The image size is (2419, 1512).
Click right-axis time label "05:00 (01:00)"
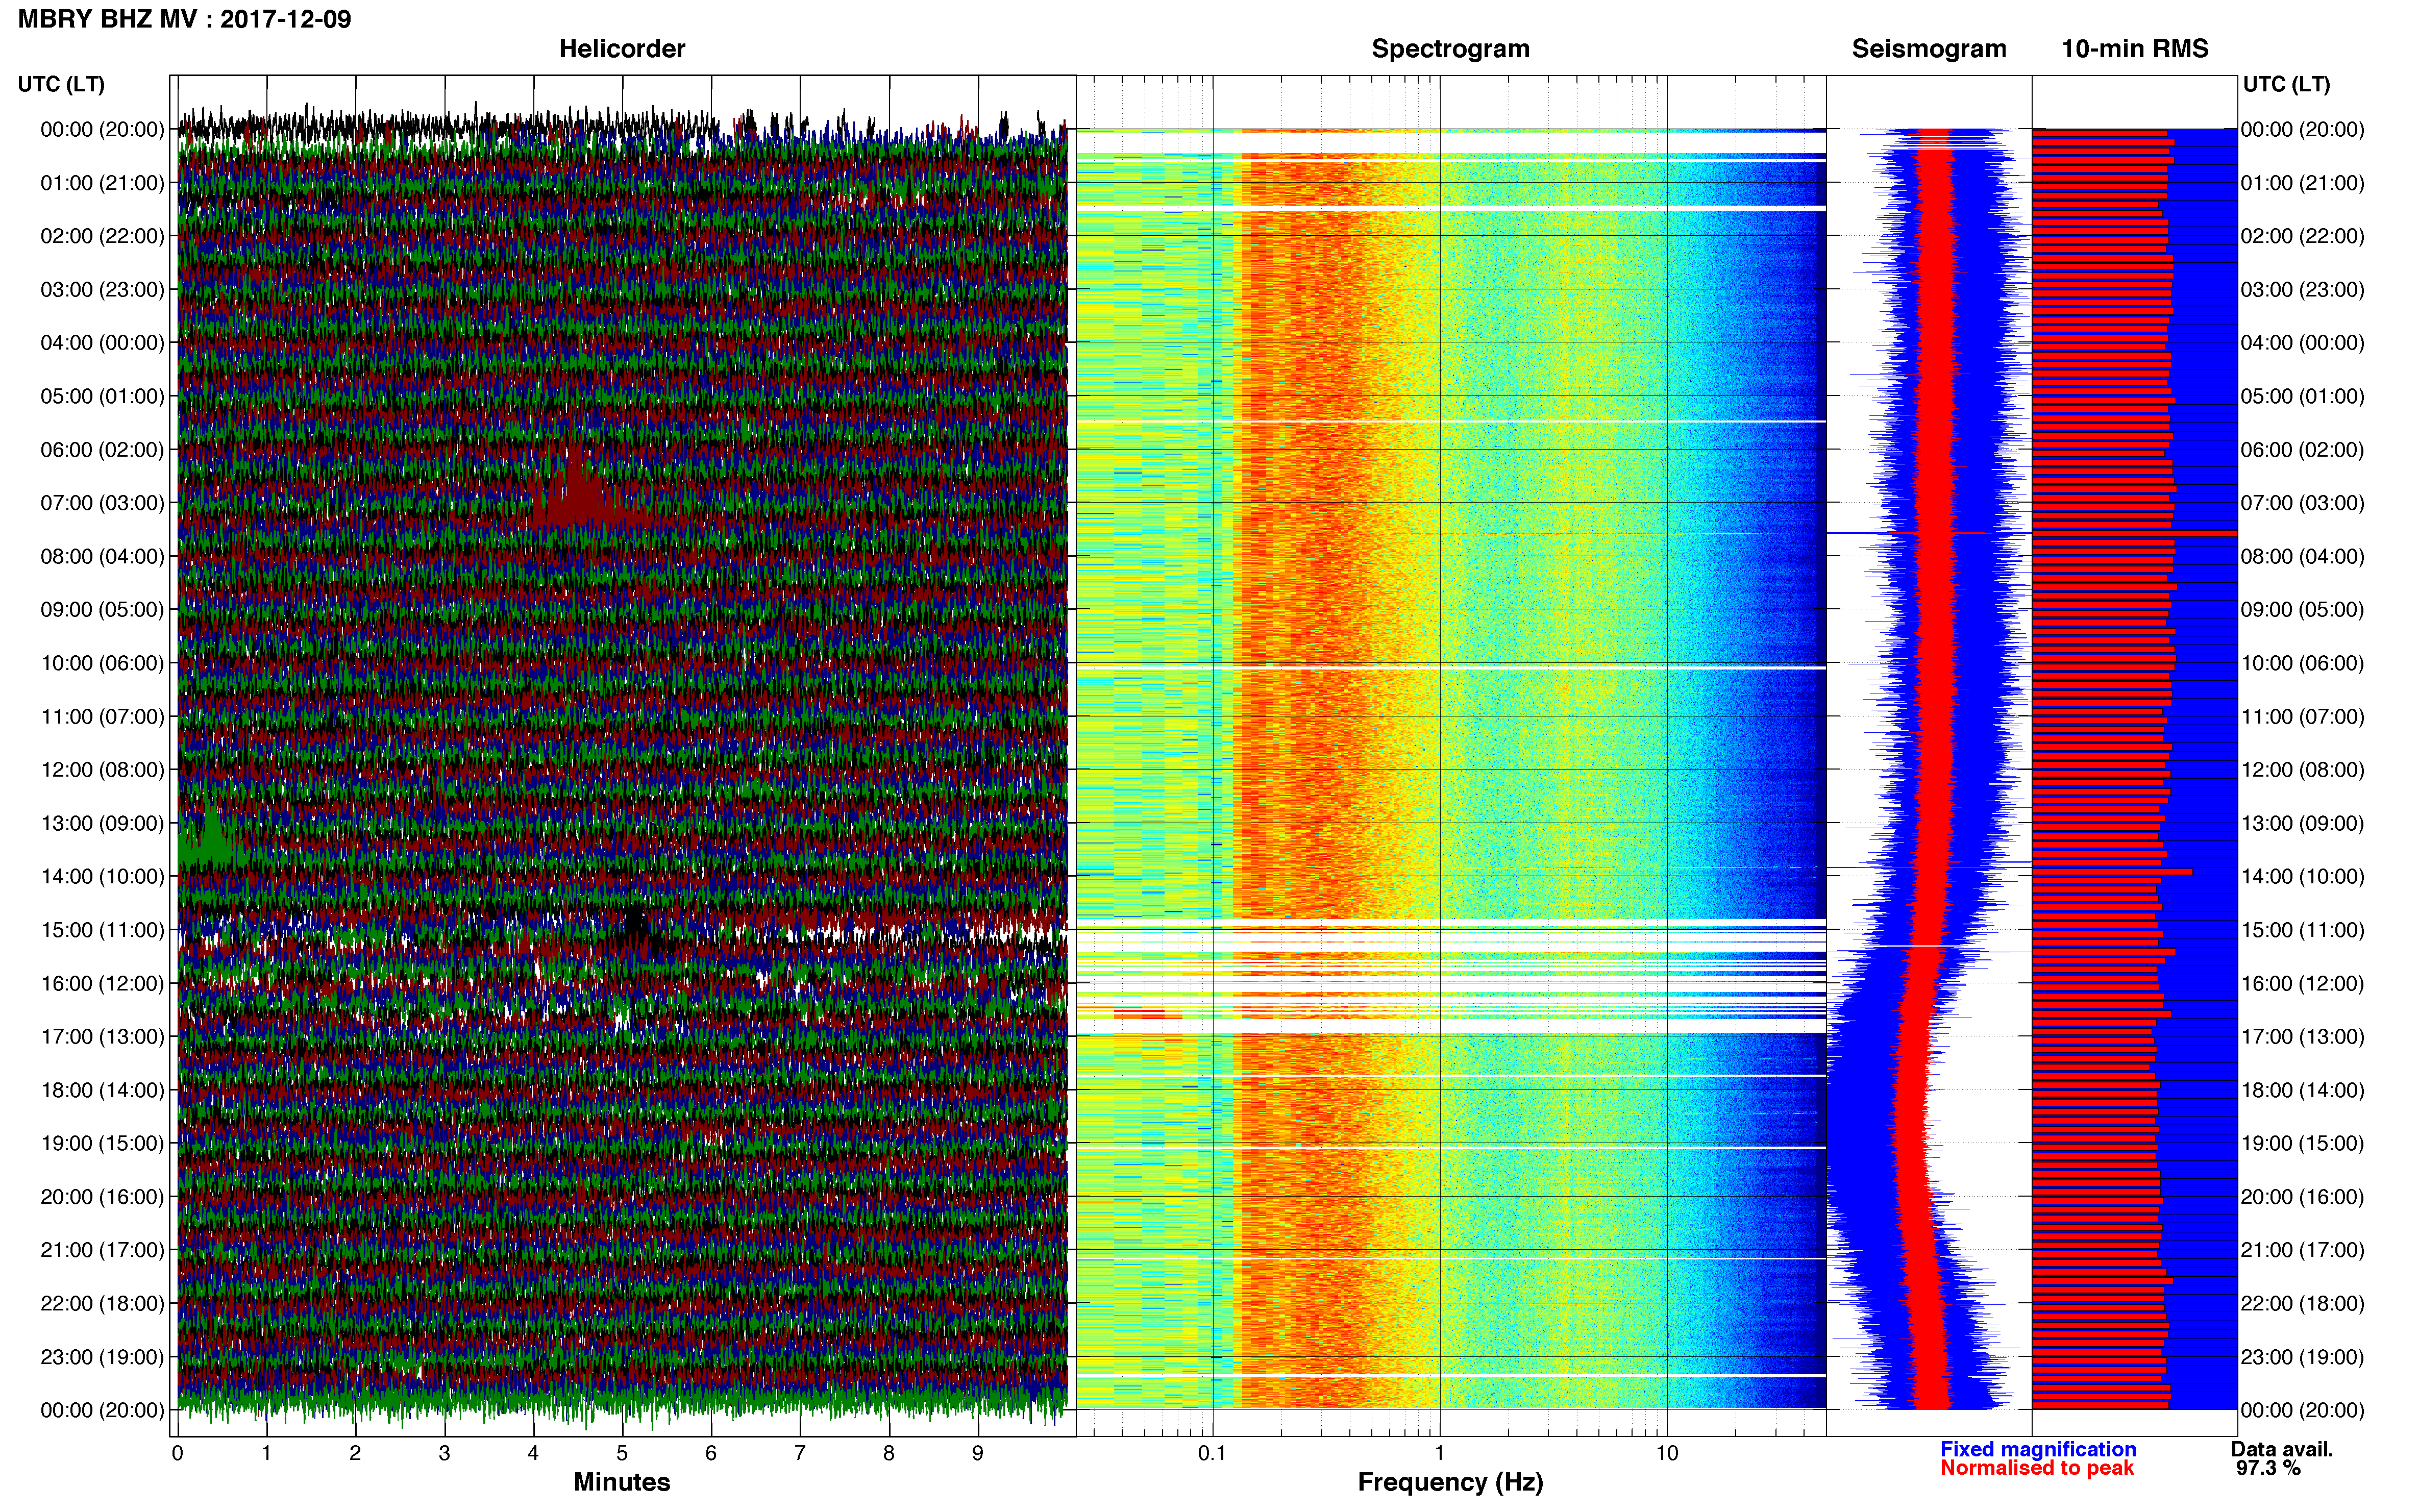click(x=2302, y=396)
